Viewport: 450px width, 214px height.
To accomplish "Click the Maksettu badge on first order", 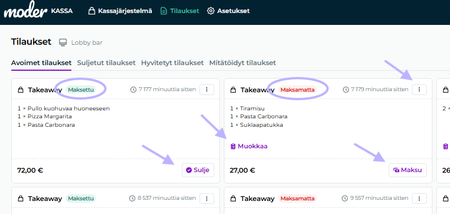I will (x=80, y=90).
